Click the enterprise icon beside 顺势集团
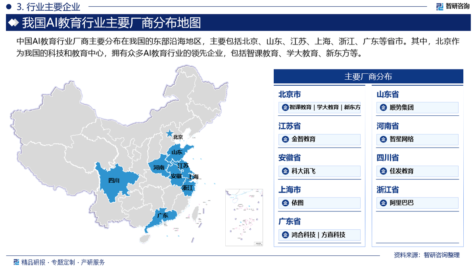This screenshot has height=267, width=476. point(383,108)
